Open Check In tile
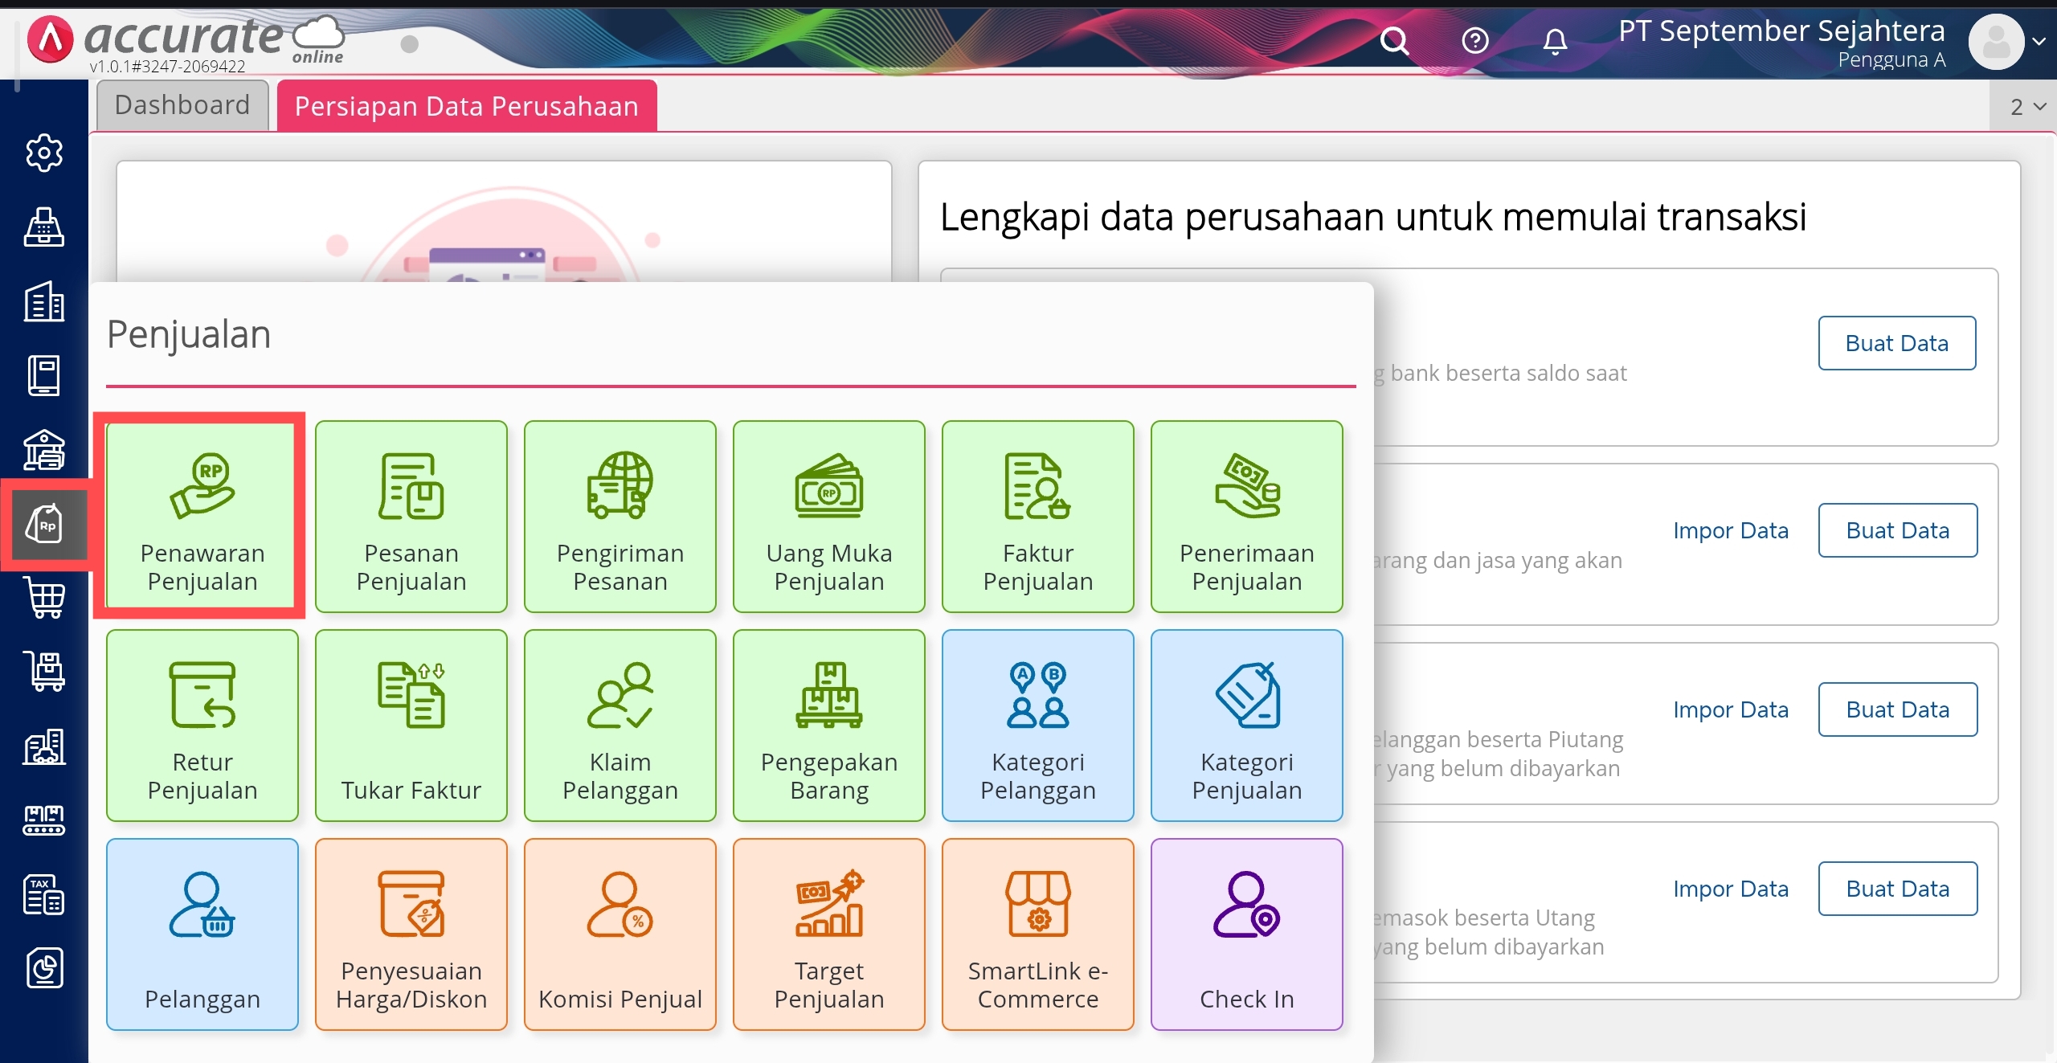This screenshot has height=1063, width=2057. (1246, 934)
